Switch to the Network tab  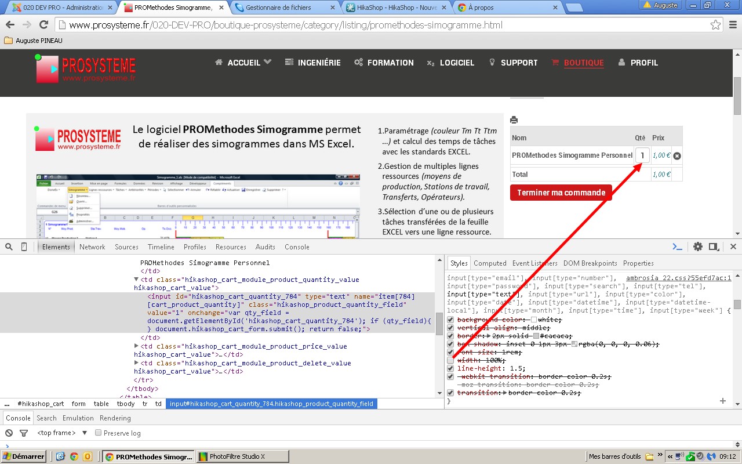pos(92,246)
